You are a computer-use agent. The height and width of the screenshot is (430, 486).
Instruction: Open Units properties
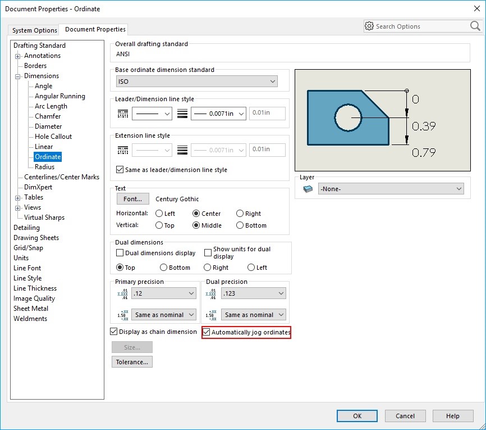pyautogui.click(x=21, y=257)
